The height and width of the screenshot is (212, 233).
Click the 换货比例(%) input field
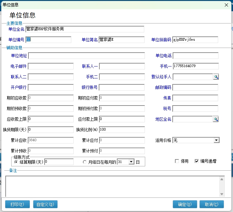122,130
